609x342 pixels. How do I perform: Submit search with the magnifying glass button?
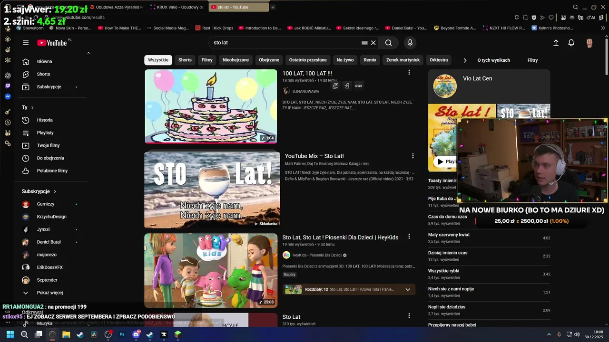click(389, 43)
